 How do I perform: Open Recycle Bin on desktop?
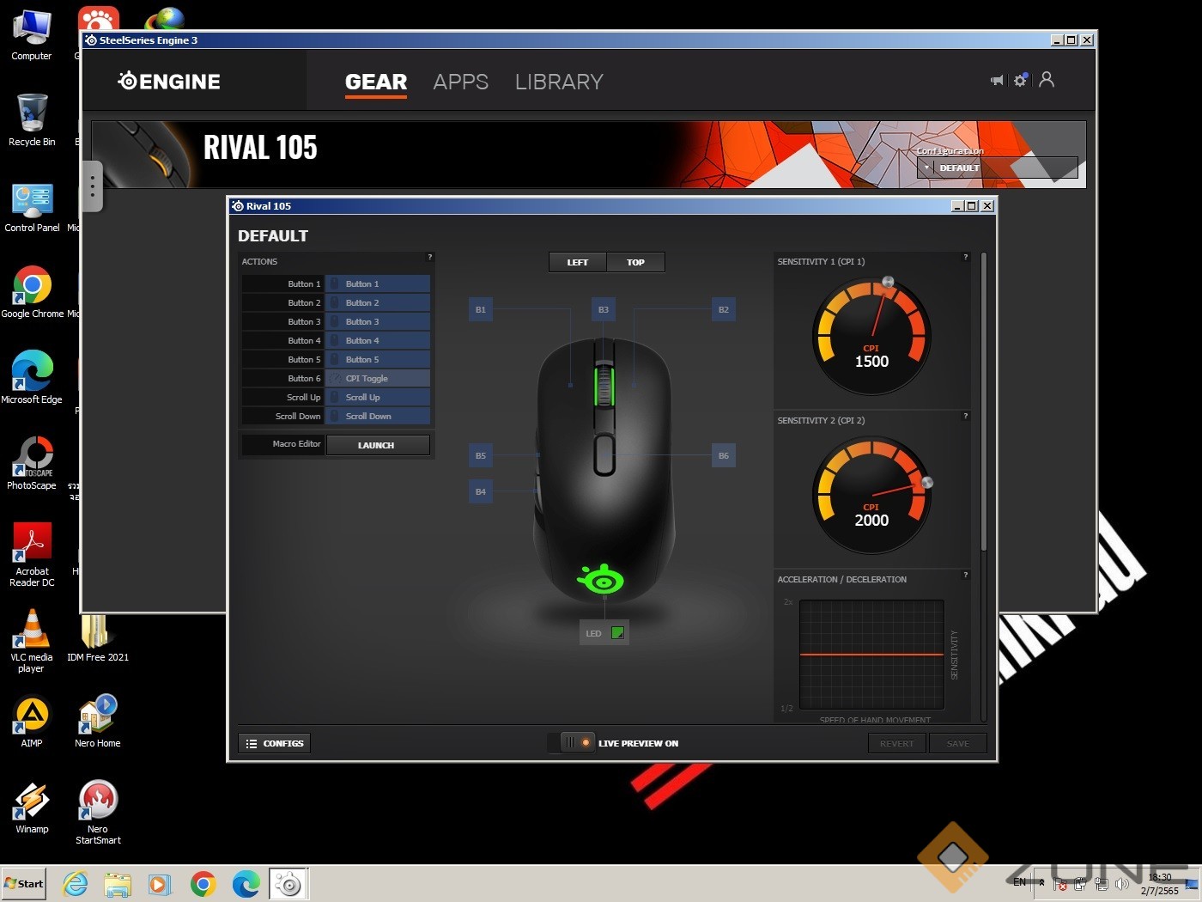coord(32,120)
